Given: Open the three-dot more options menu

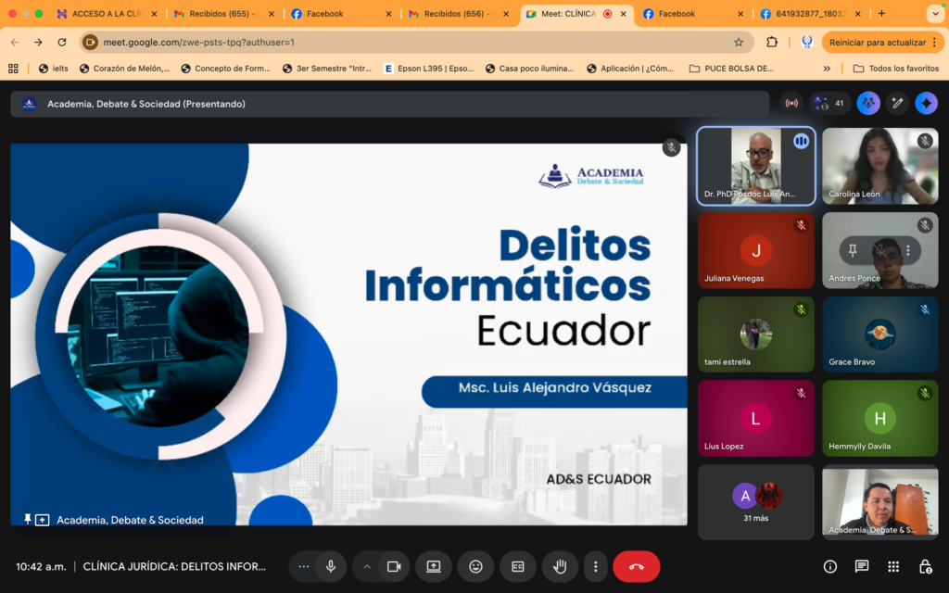Looking at the screenshot, I should click(596, 566).
